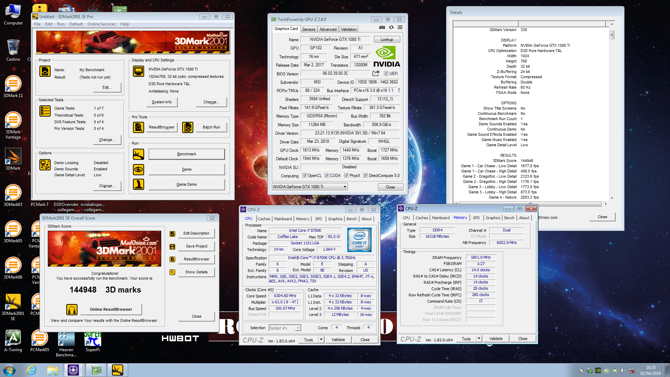This screenshot has width=670, height=377.
Task: Toggle the DirectCompute 5.0 checkbox
Action: [365, 176]
